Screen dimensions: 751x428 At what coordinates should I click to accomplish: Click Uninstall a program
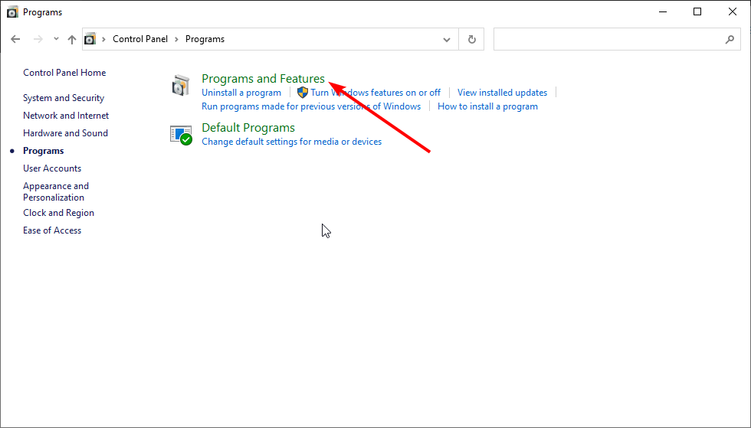pos(241,93)
